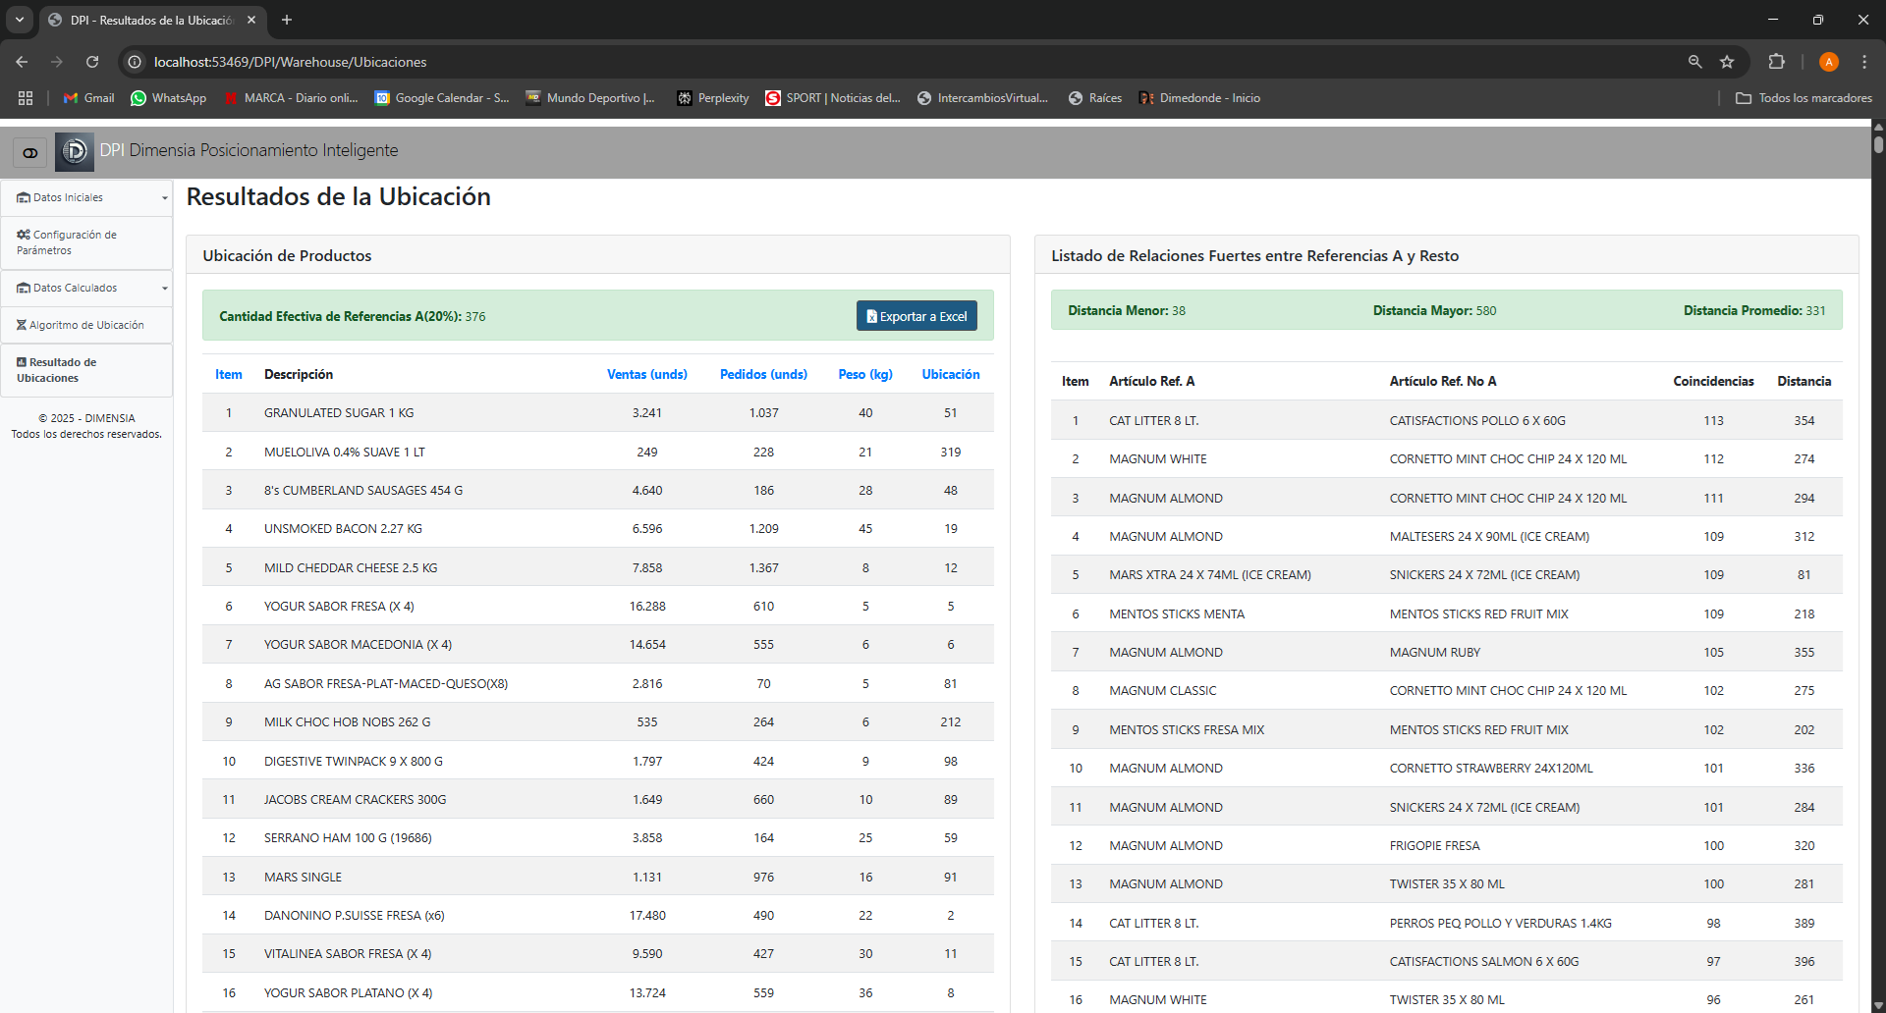Toggle the sidebar with header button
The image size is (1886, 1013).
[x=30, y=152]
